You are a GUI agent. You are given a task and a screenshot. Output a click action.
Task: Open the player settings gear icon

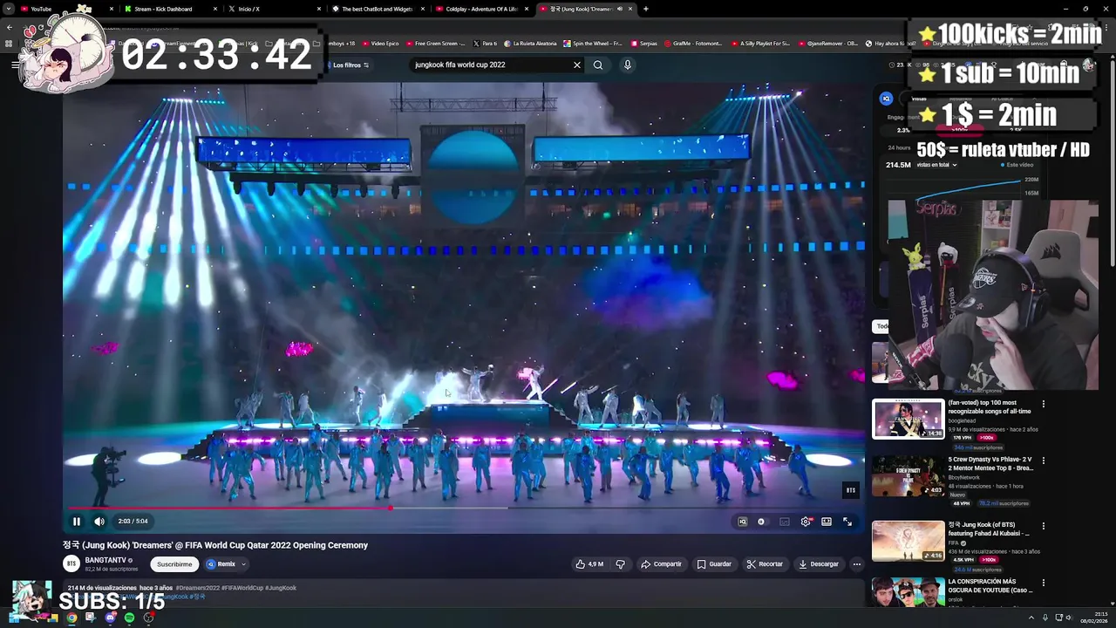[x=806, y=522]
